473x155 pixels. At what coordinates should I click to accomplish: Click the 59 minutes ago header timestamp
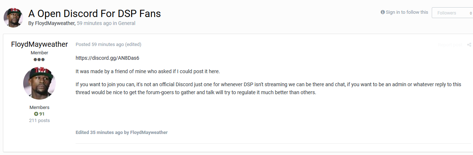(x=94, y=23)
